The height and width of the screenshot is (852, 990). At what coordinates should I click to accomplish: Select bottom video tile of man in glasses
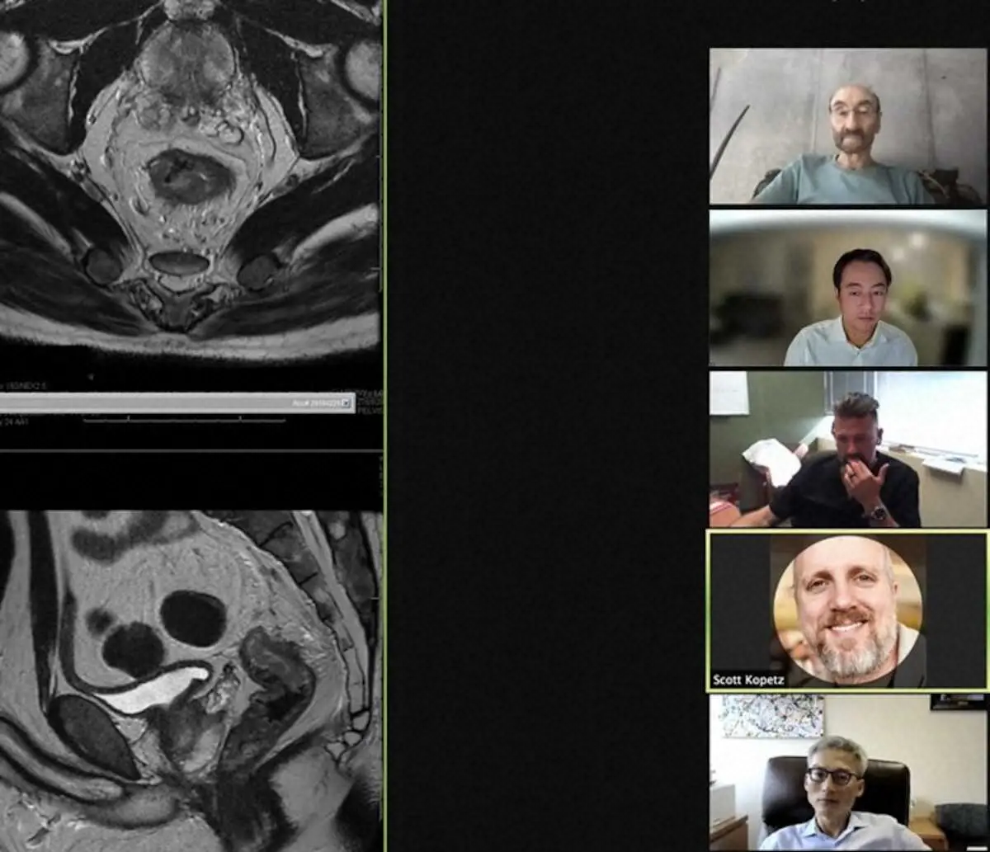(x=848, y=772)
